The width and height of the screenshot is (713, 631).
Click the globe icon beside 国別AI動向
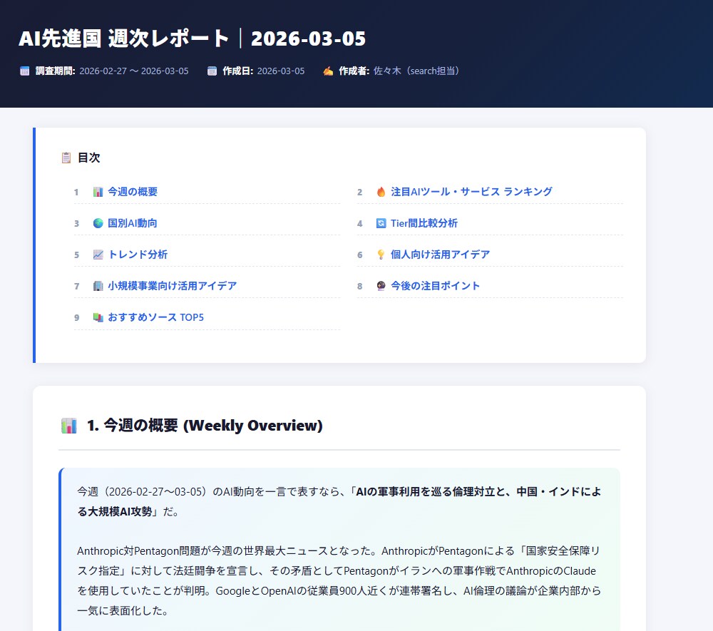[x=98, y=223]
